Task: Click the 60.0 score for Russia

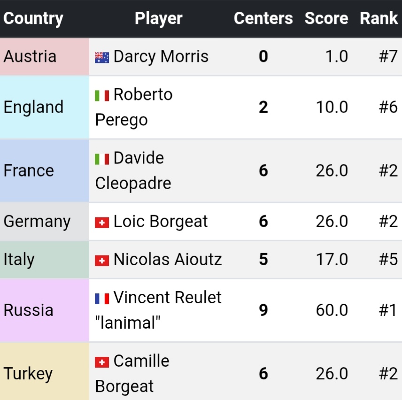Action: click(332, 310)
